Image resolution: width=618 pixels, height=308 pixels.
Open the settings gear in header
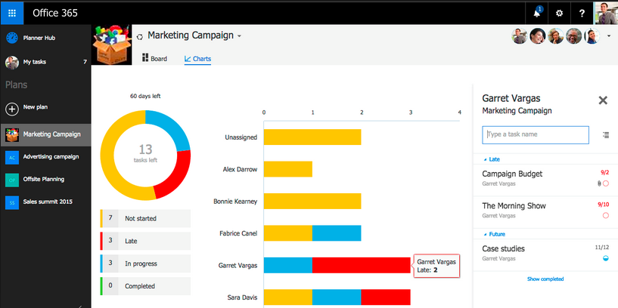tap(559, 13)
